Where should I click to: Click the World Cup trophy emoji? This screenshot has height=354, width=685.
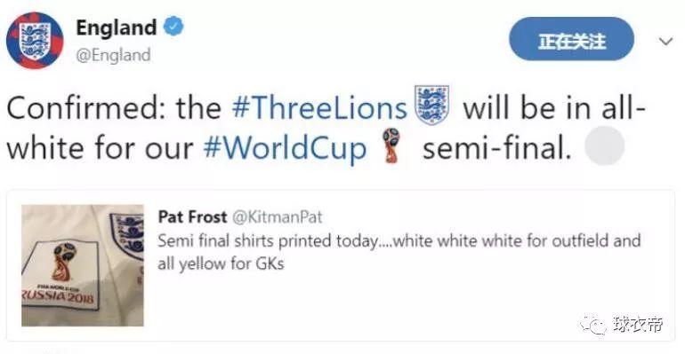coord(391,146)
